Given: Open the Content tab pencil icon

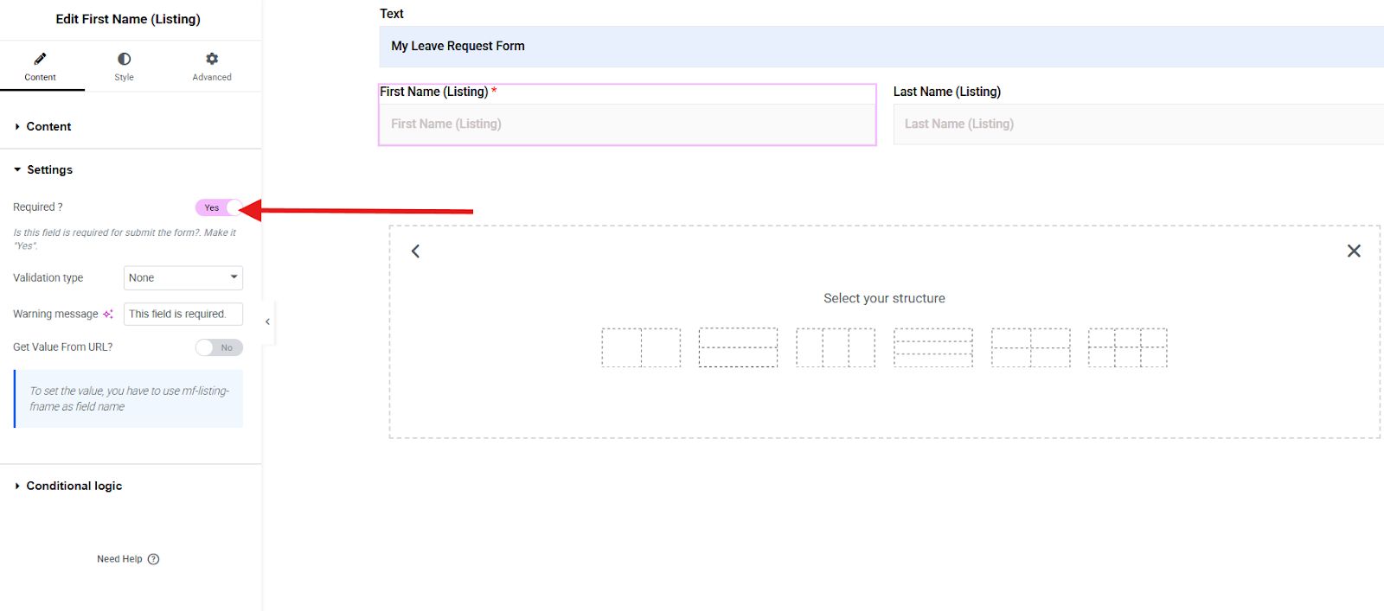Looking at the screenshot, I should [x=40, y=59].
